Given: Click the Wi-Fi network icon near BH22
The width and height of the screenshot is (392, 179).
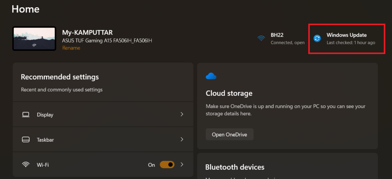Looking at the screenshot, I should pyautogui.click(x=261, y=38).
